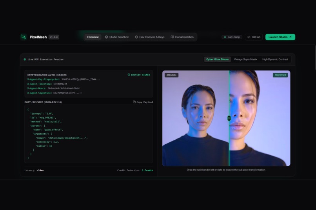Click the PROCESSED label on the preview

tap(280, 75)
